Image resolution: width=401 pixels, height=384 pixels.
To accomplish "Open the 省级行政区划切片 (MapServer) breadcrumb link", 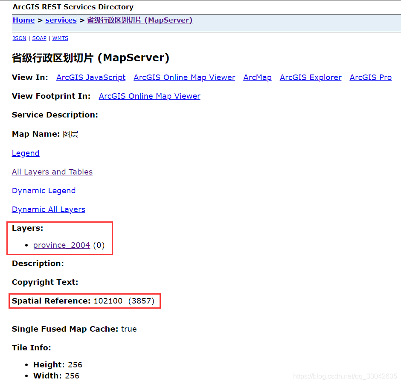I will (x=139, y=20).
